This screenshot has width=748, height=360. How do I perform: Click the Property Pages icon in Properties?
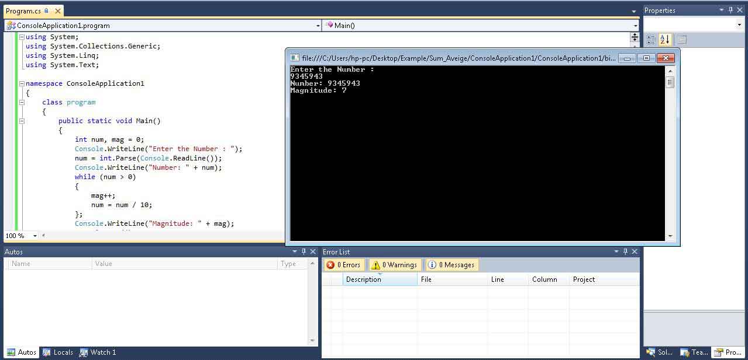pyautogui.click(x=681, y=40)
